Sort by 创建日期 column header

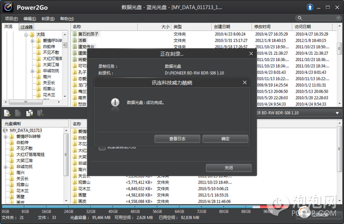(x=232, y=27)
